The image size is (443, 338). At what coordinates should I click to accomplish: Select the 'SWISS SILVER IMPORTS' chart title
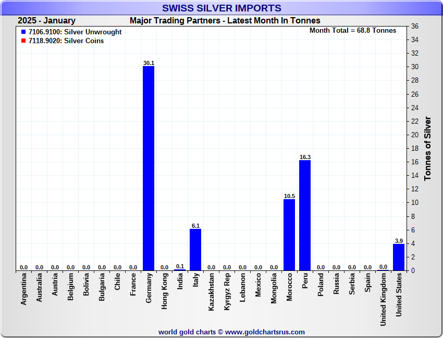(221, 8)
